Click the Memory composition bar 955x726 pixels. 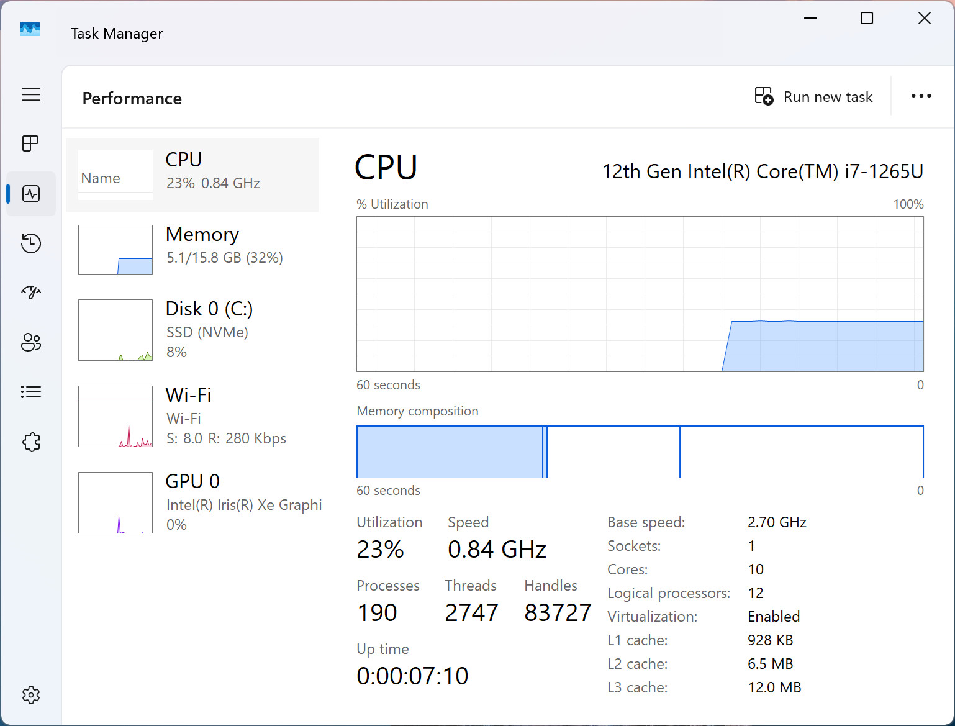[x=640, y=451]
